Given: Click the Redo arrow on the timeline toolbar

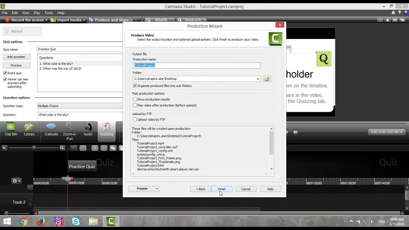Looking at the screenshot, I should [x=83, y=148].
